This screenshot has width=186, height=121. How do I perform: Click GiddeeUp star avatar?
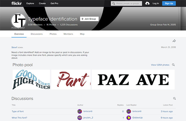coord(129,118)
